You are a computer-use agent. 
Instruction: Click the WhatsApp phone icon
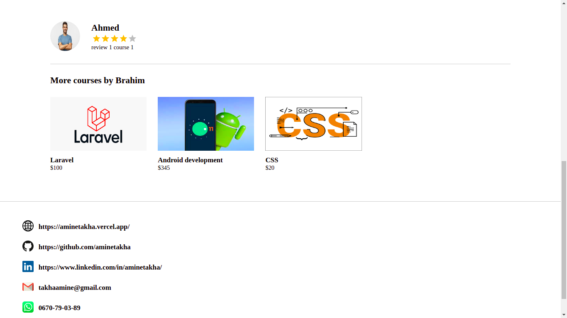tap(28, 307)
